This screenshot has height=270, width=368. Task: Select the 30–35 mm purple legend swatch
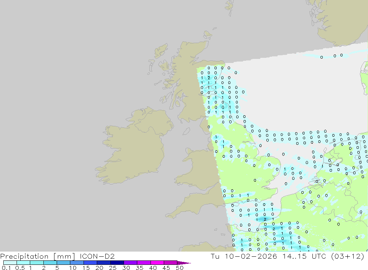click(130, 263)
